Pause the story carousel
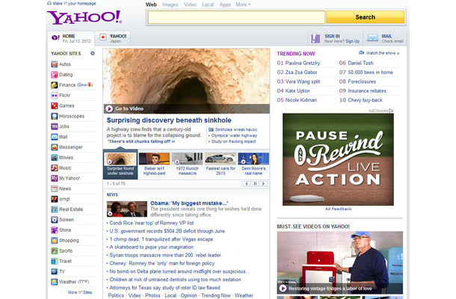This screenshot has width=456, height=299. click(x=255, y=184)
